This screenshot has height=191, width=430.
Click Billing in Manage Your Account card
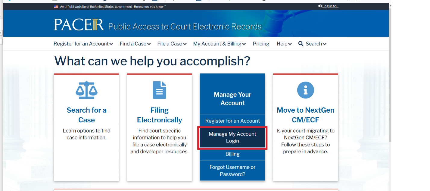click(232, 154)
